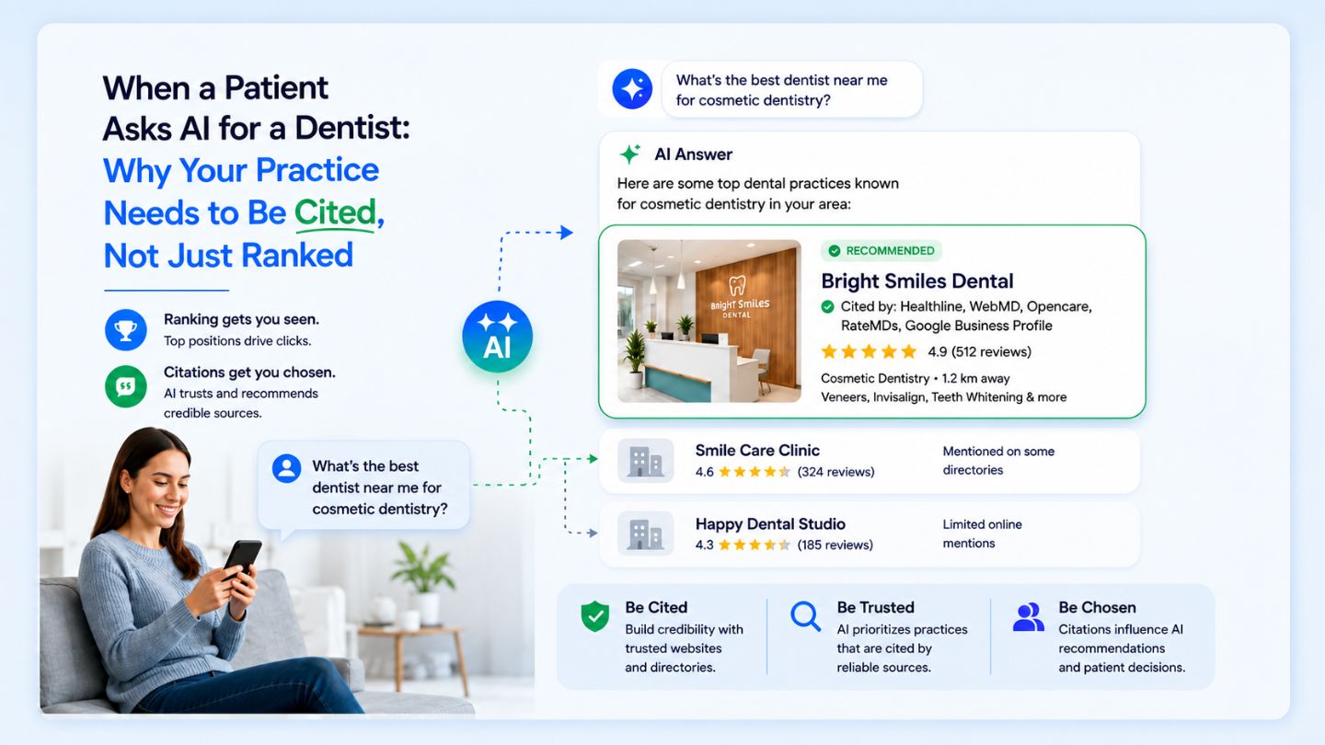This screenshot has height=745, width=1325.
Task: Open the Bright Smiles Dental heading
Action: pyautogui.click(x=917, y=281)
